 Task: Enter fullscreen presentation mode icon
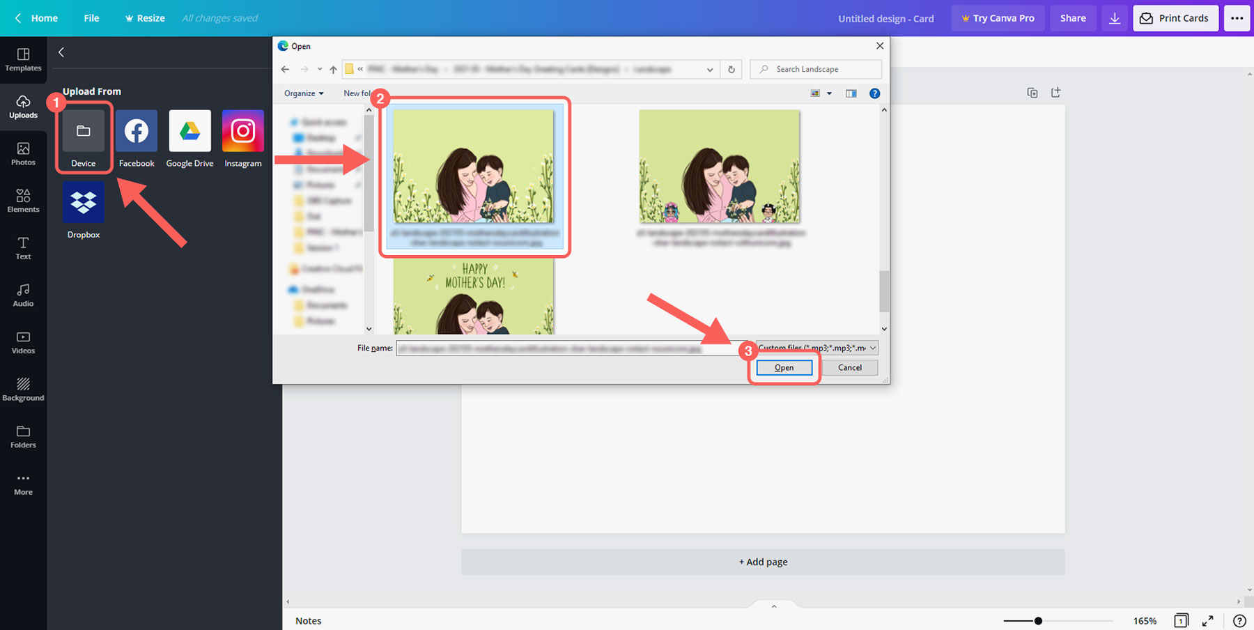click(x=1208, y=620)
